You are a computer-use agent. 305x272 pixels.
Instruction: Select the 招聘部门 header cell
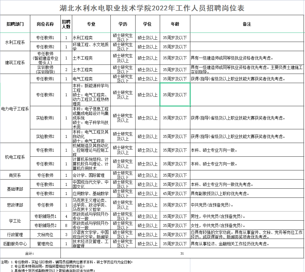pyautogui.click(x=15, y=24)
